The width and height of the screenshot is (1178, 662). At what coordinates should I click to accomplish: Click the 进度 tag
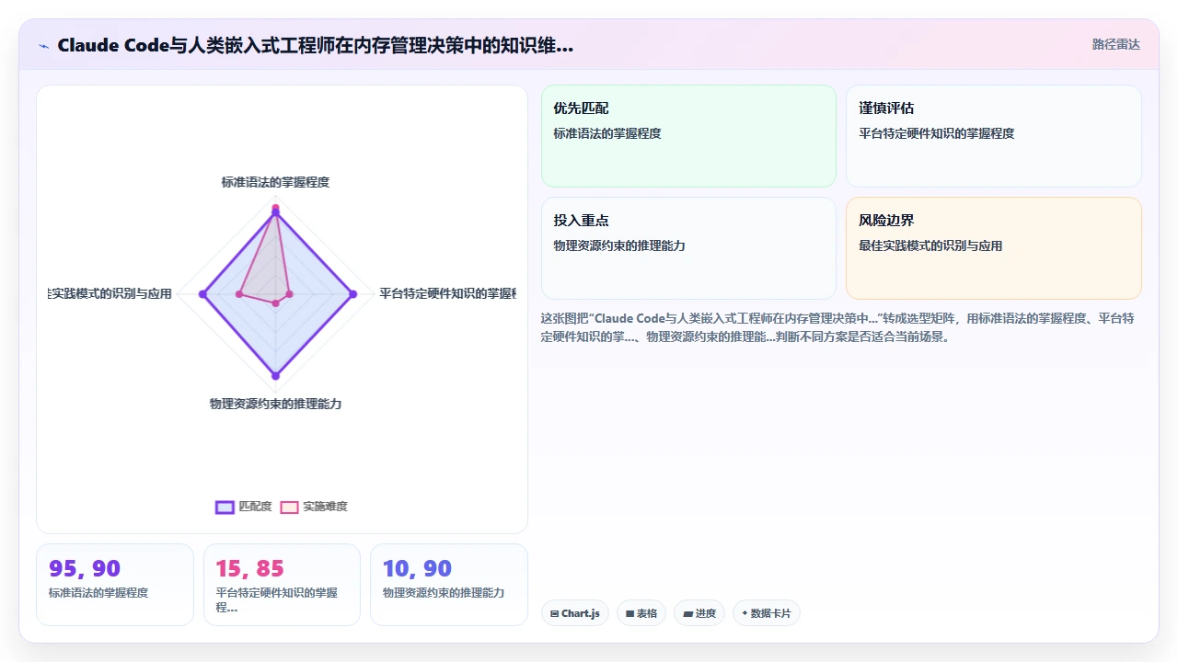pos(699,613)
